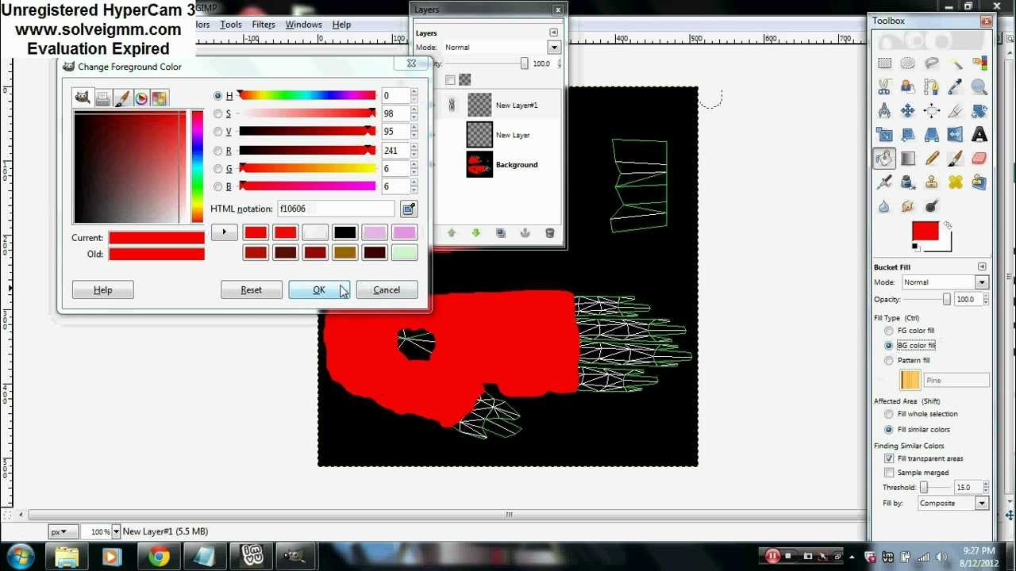Select the Select by Color tool
Screen dimensions: 1016x571
979,63
